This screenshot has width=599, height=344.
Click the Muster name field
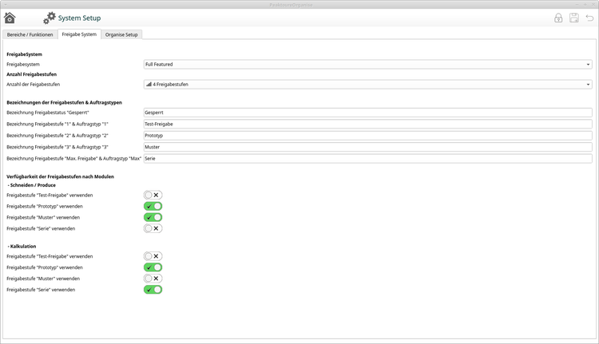tap(368, 147)
